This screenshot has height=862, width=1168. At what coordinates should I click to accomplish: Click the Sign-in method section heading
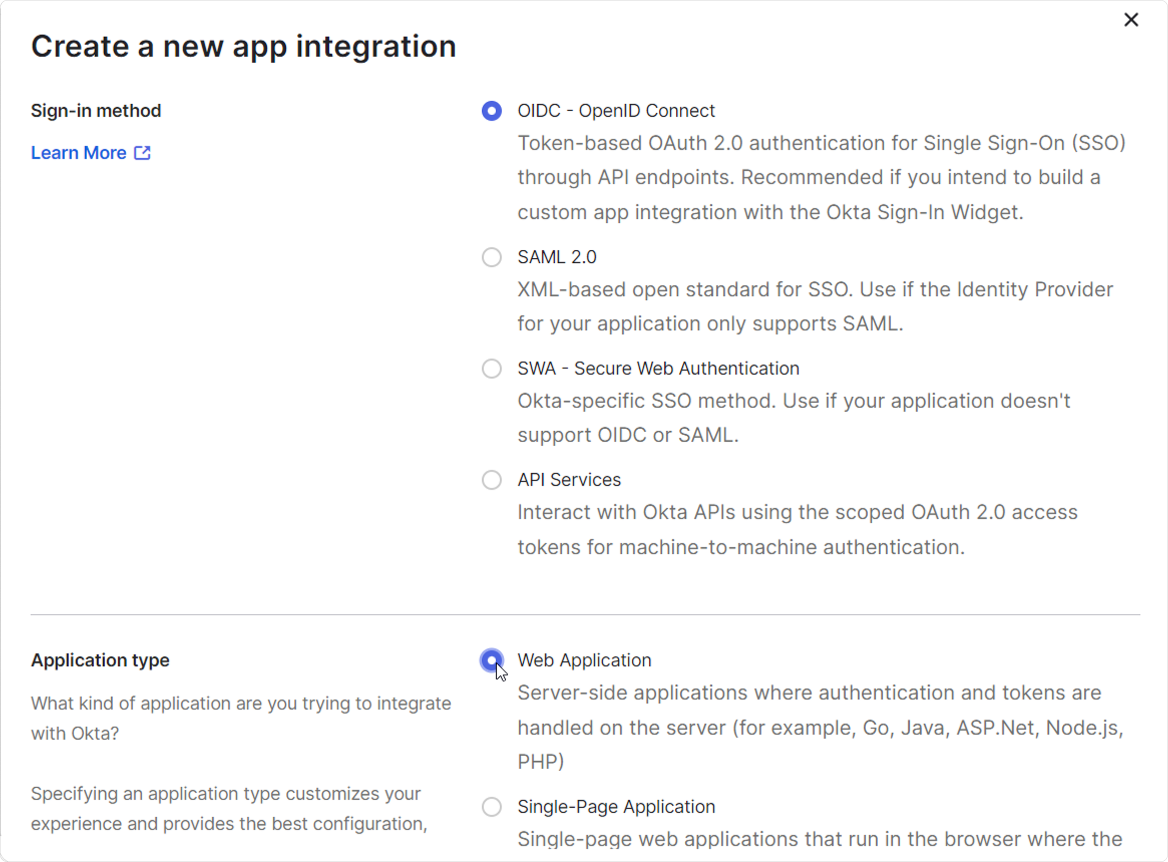(x=96, y=111)
